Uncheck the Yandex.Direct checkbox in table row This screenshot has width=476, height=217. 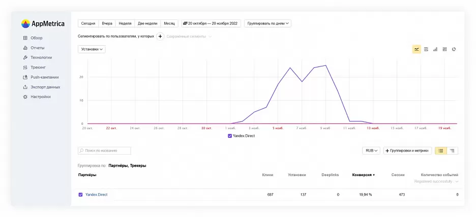80,195
